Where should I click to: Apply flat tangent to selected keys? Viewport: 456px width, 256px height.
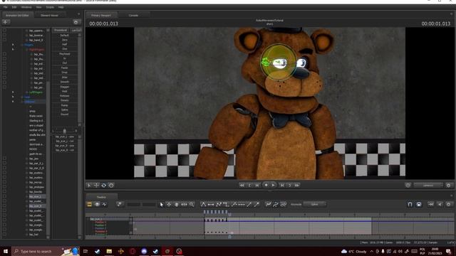click(x=211, y=204)
